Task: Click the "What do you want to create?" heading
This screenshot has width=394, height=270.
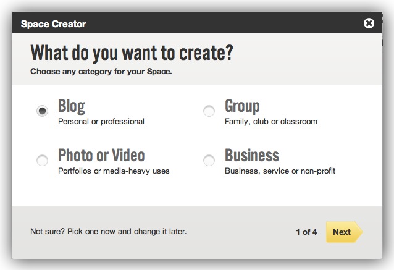Action: point(132,53)
